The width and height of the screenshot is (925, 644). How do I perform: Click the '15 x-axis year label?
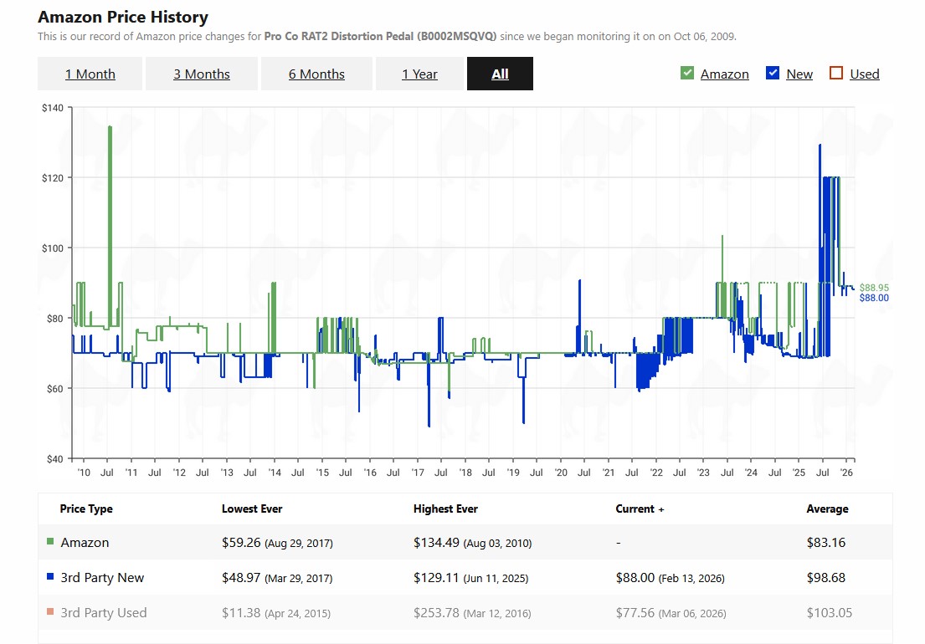[322, 473]
